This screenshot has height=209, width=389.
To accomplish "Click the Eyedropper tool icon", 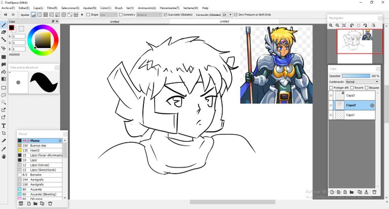I will pos(4,149).
